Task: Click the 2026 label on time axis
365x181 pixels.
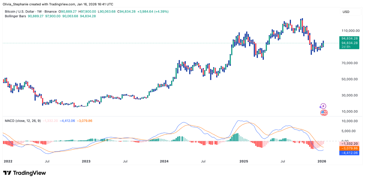Action: [x=322, y=161]
